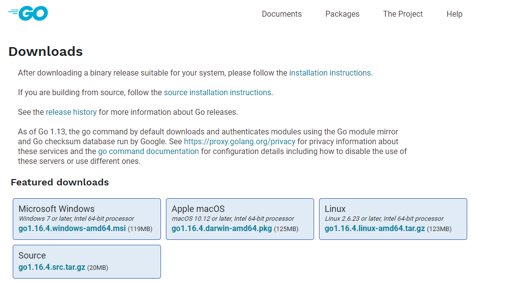Download go1.16.4.linux-amd64.tar.gz
Viewport: 505px width, 285px height.
click(x=374, y=228)
